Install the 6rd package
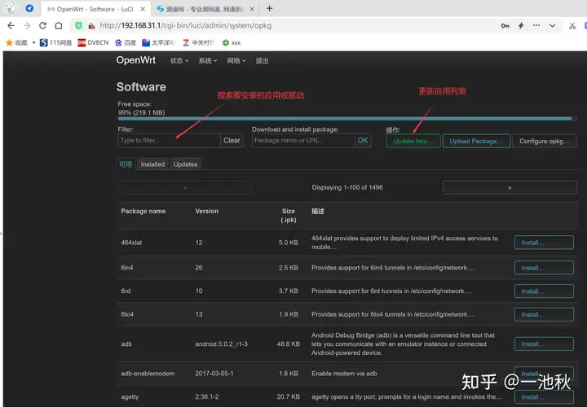 click(x=544, y=291)
